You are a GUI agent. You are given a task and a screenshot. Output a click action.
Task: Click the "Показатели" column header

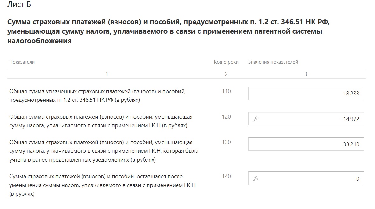[22, 62]
